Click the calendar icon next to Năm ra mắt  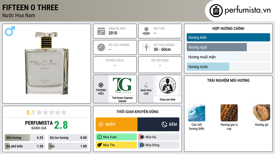[101, 31]
